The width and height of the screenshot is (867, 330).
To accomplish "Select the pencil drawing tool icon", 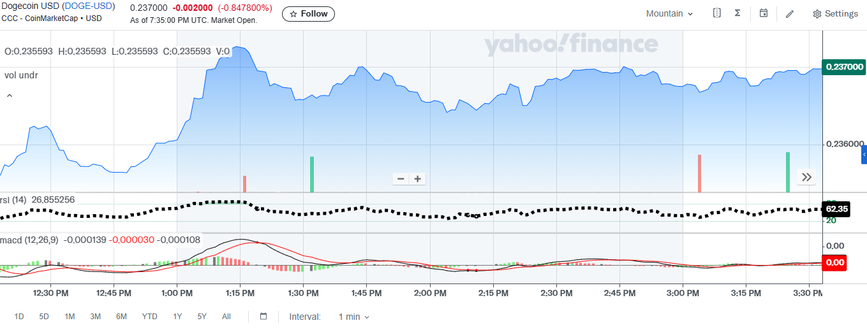I will coord(790,14).
